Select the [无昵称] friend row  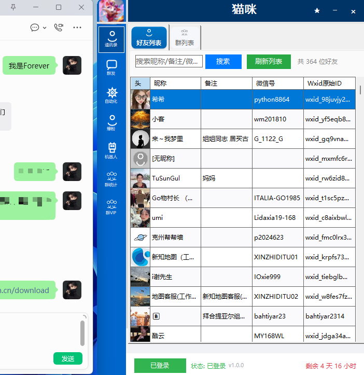coord(243,158)
